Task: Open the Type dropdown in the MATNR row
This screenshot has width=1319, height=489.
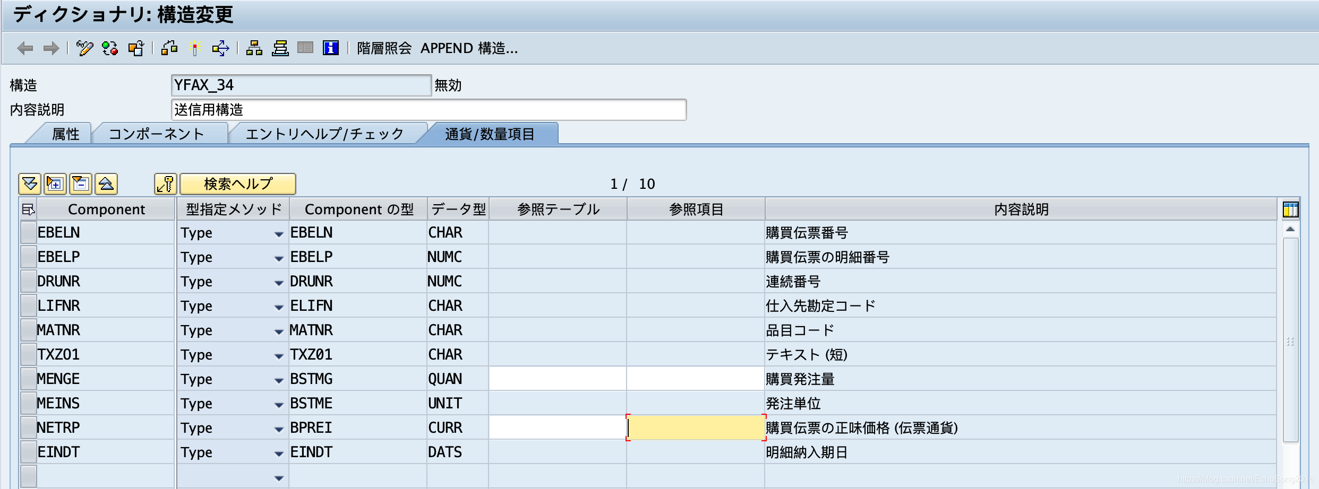Action: (x=279, y=331)
